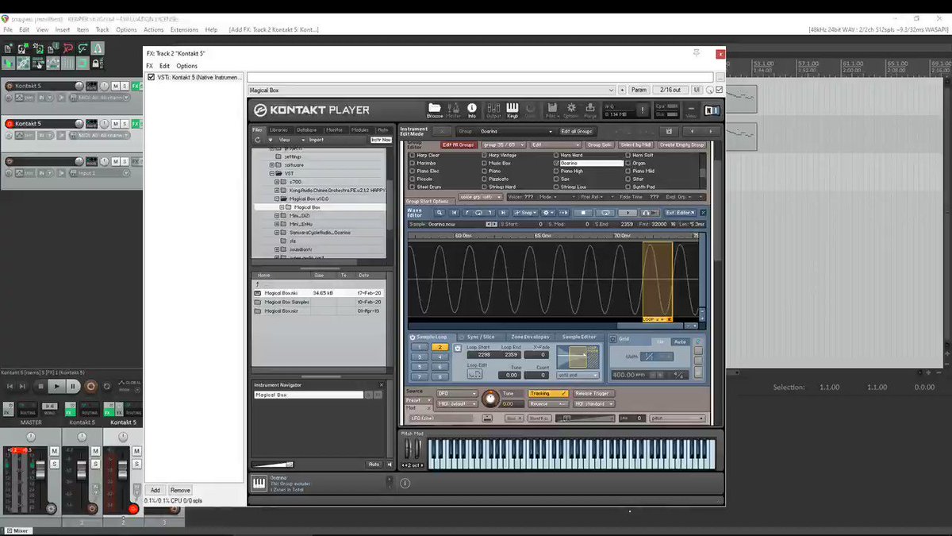Check the Music Box group checkbox
952x536 pixels.
point(485,163)
